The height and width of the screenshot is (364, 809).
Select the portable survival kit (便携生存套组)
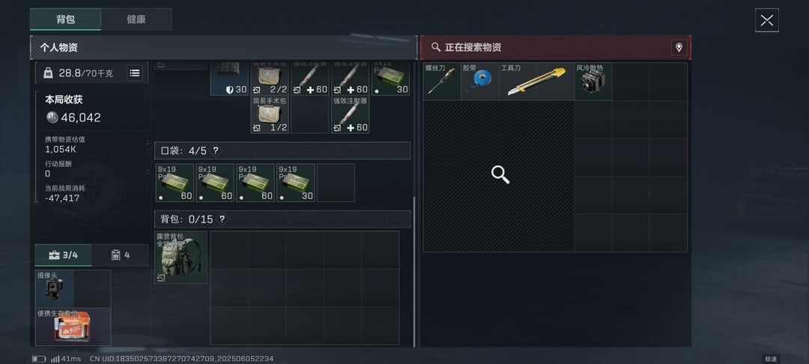click(73, 327)
